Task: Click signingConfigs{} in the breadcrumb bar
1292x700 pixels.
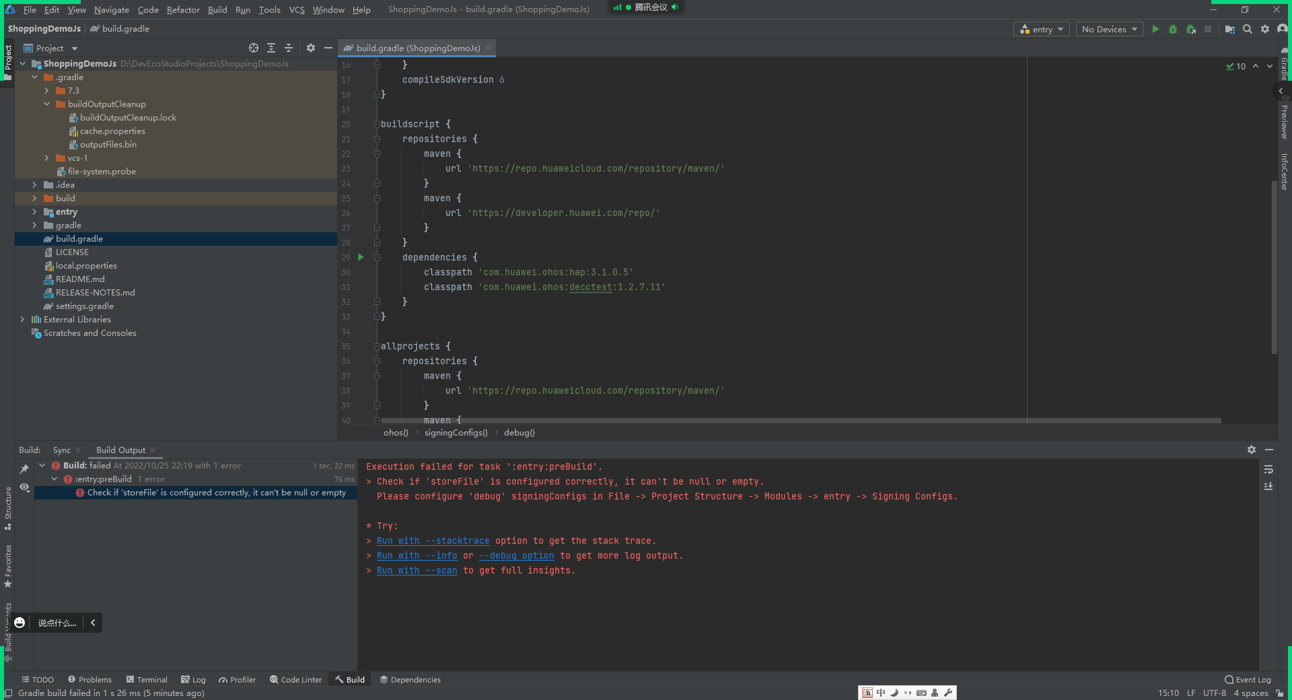Action: tap(456, 433)
